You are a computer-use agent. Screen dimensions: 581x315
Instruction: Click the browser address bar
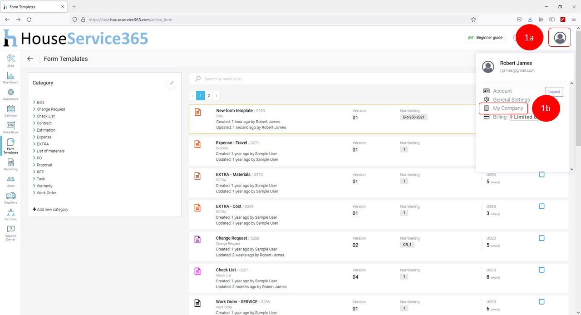[275, 20]
